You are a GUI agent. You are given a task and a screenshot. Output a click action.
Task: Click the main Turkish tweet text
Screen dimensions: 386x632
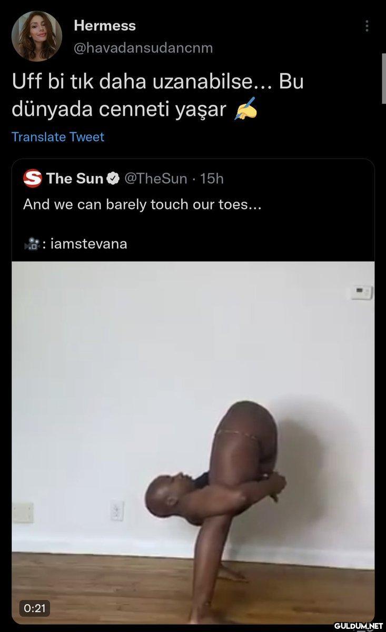(157, 96)
